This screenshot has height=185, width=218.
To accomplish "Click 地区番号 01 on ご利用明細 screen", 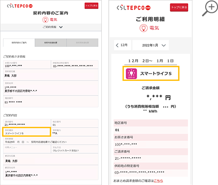I will (117, 130).
